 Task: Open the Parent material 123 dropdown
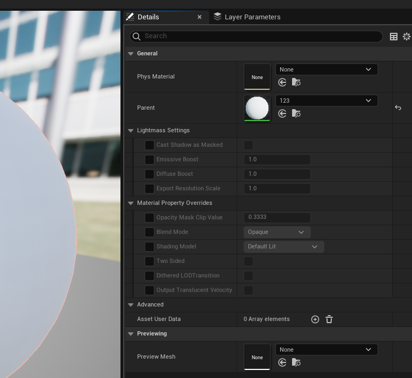click(x=326, y=101)
